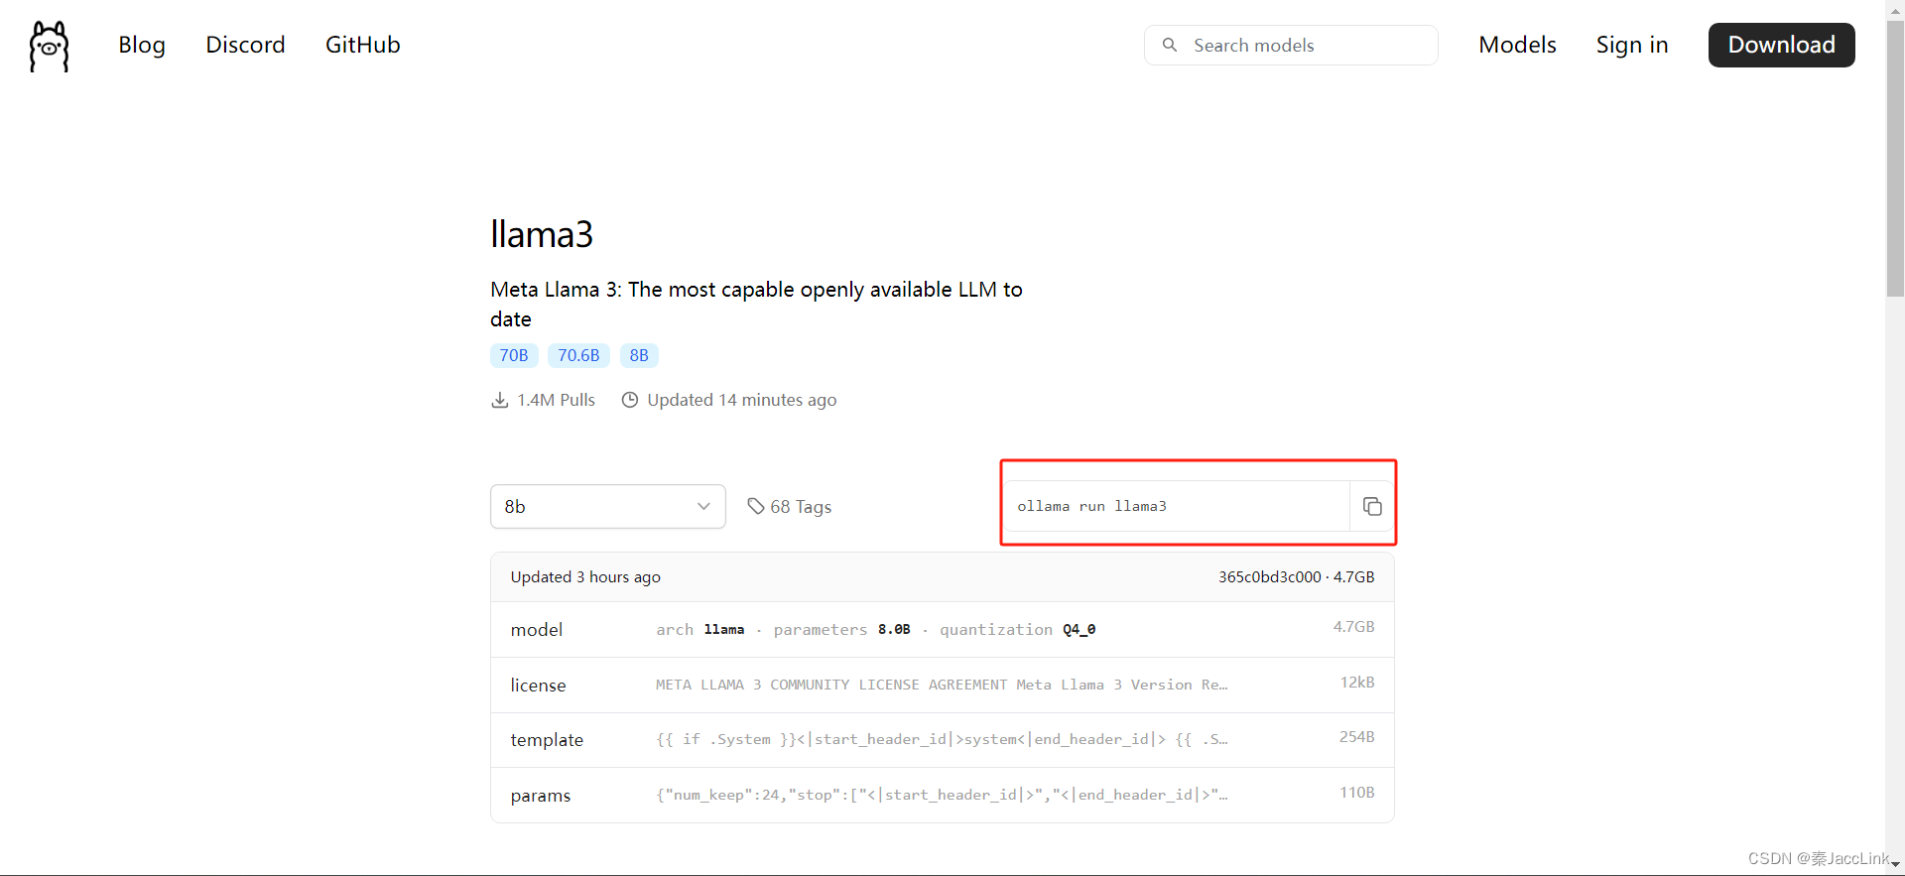
Task: Click the 110B params size
Action: [x=1356, y=792]
